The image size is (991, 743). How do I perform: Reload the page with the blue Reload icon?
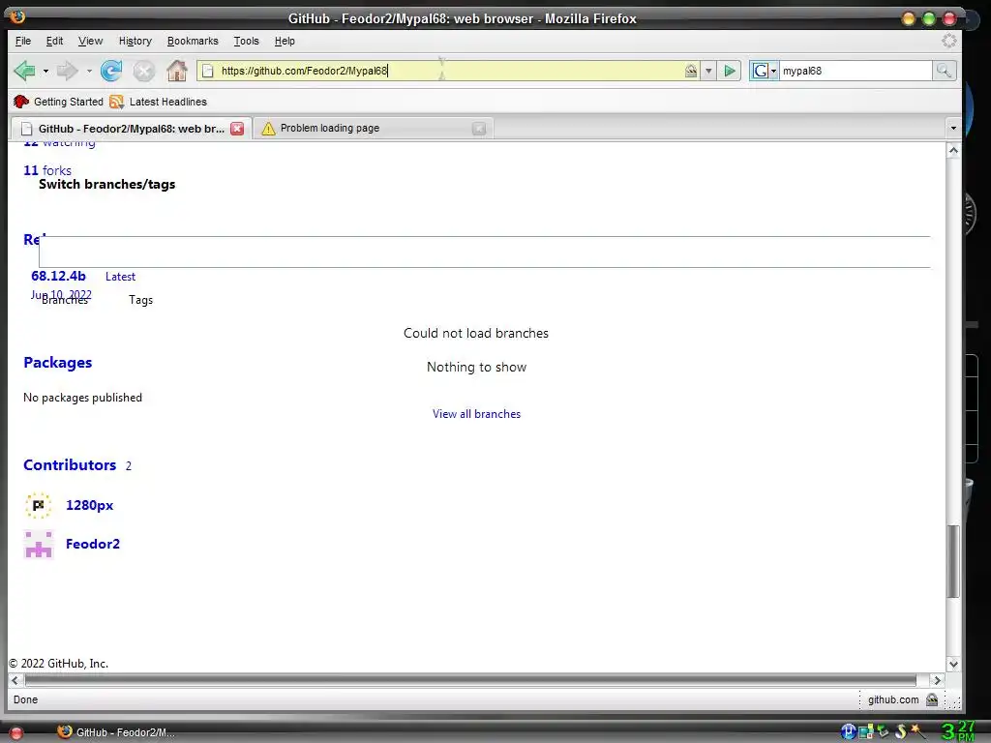pyautogui.click(x=111, y=71)
